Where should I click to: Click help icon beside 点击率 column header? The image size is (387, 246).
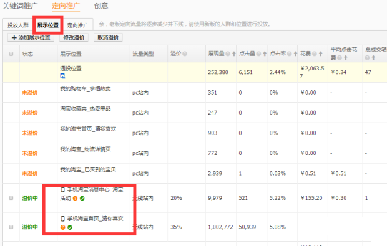289,54
